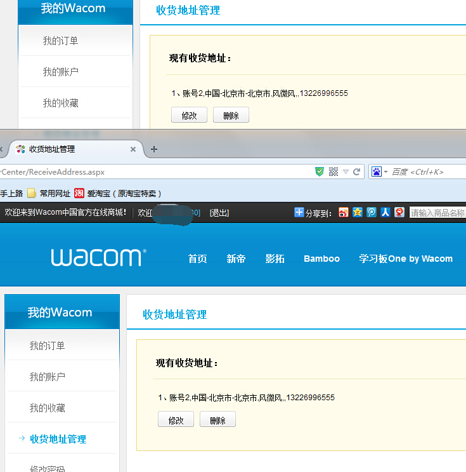Screen dimensions: 466x472
Task: Open 我的收藏 in top sidebar
Action: tap(60, 103)
